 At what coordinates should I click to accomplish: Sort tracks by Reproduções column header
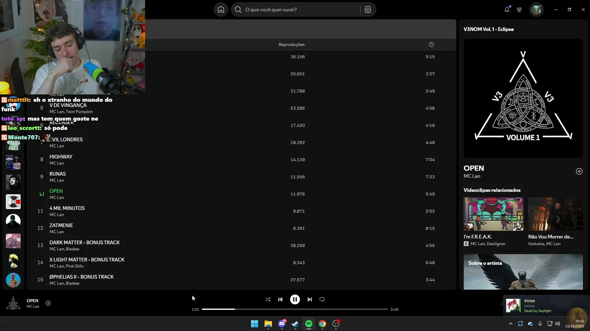[291, 45]
